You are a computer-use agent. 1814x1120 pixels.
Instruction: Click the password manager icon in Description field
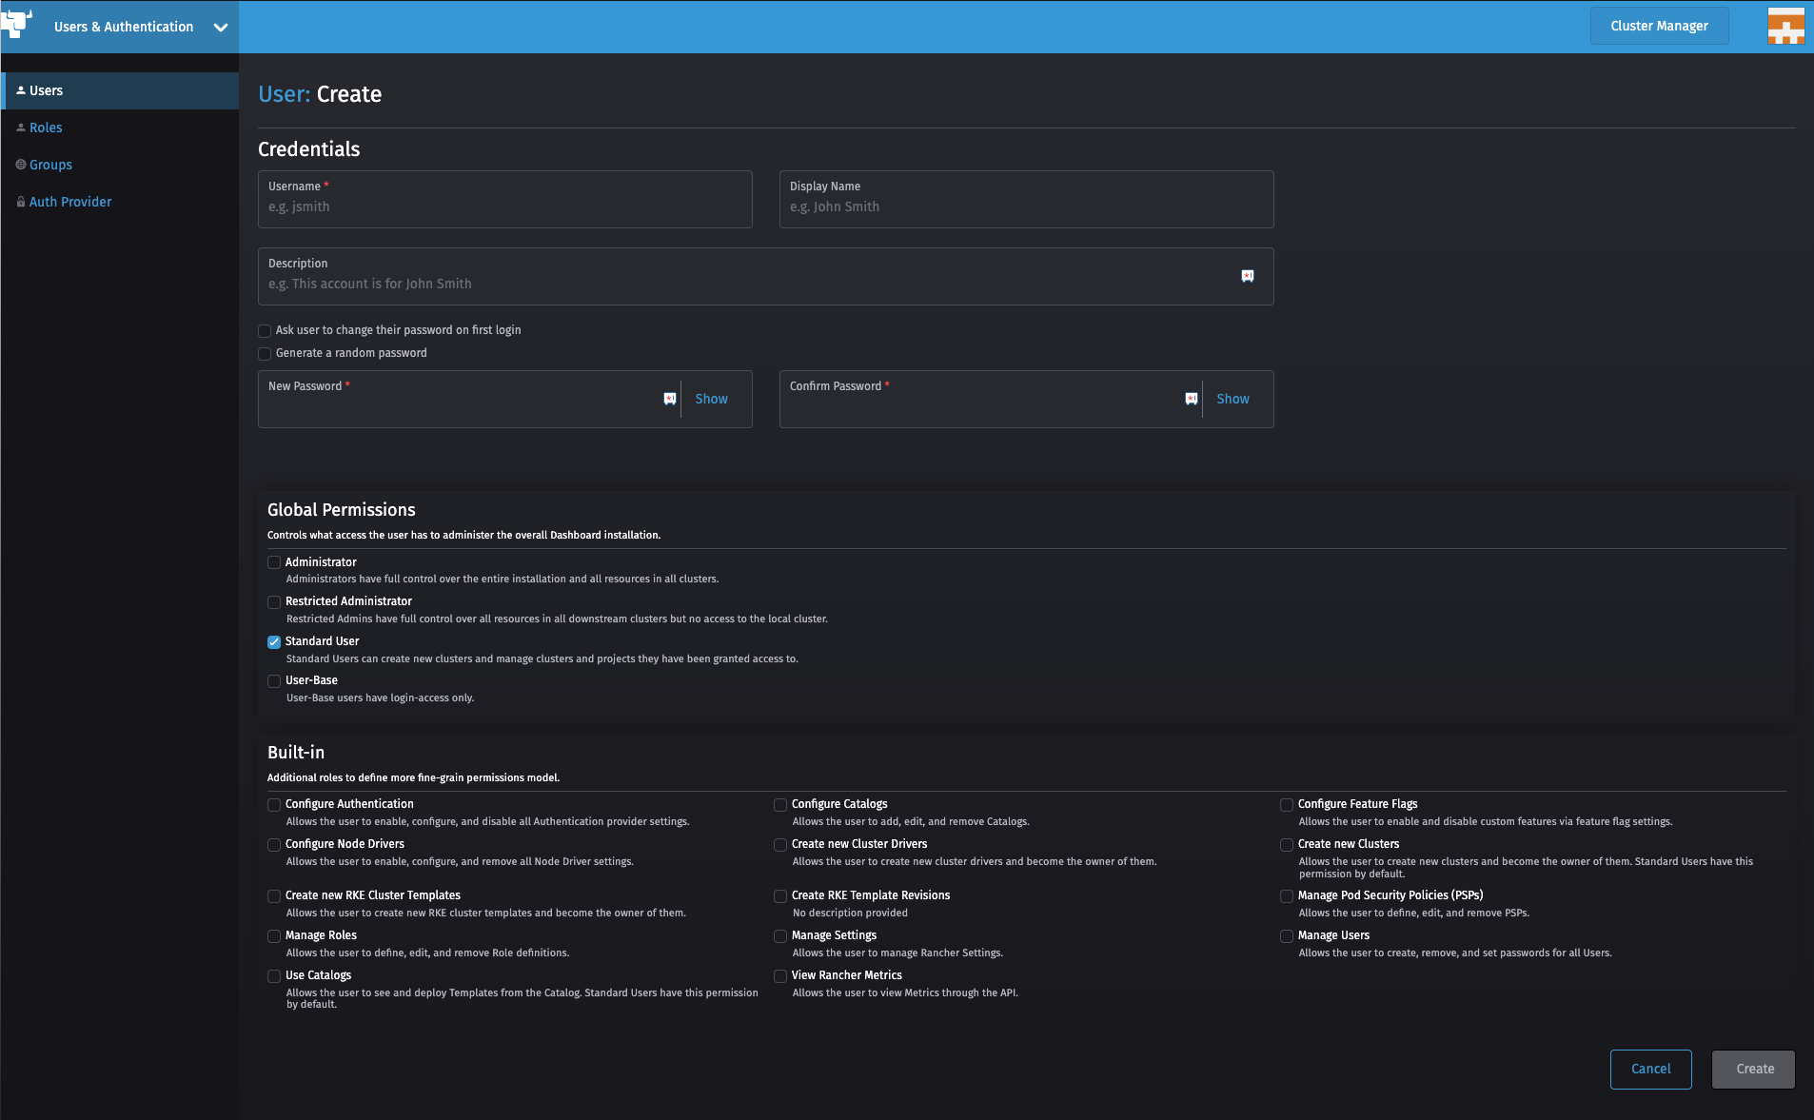(1248, 276)
